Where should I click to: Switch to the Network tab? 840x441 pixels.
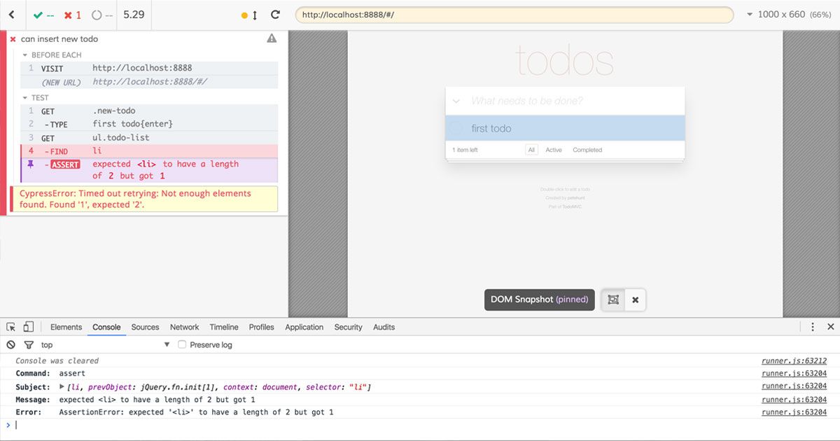[184, 327]
